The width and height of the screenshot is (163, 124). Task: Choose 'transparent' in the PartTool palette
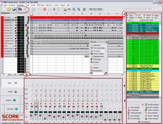pyautogui.click(x=96, y=51)
